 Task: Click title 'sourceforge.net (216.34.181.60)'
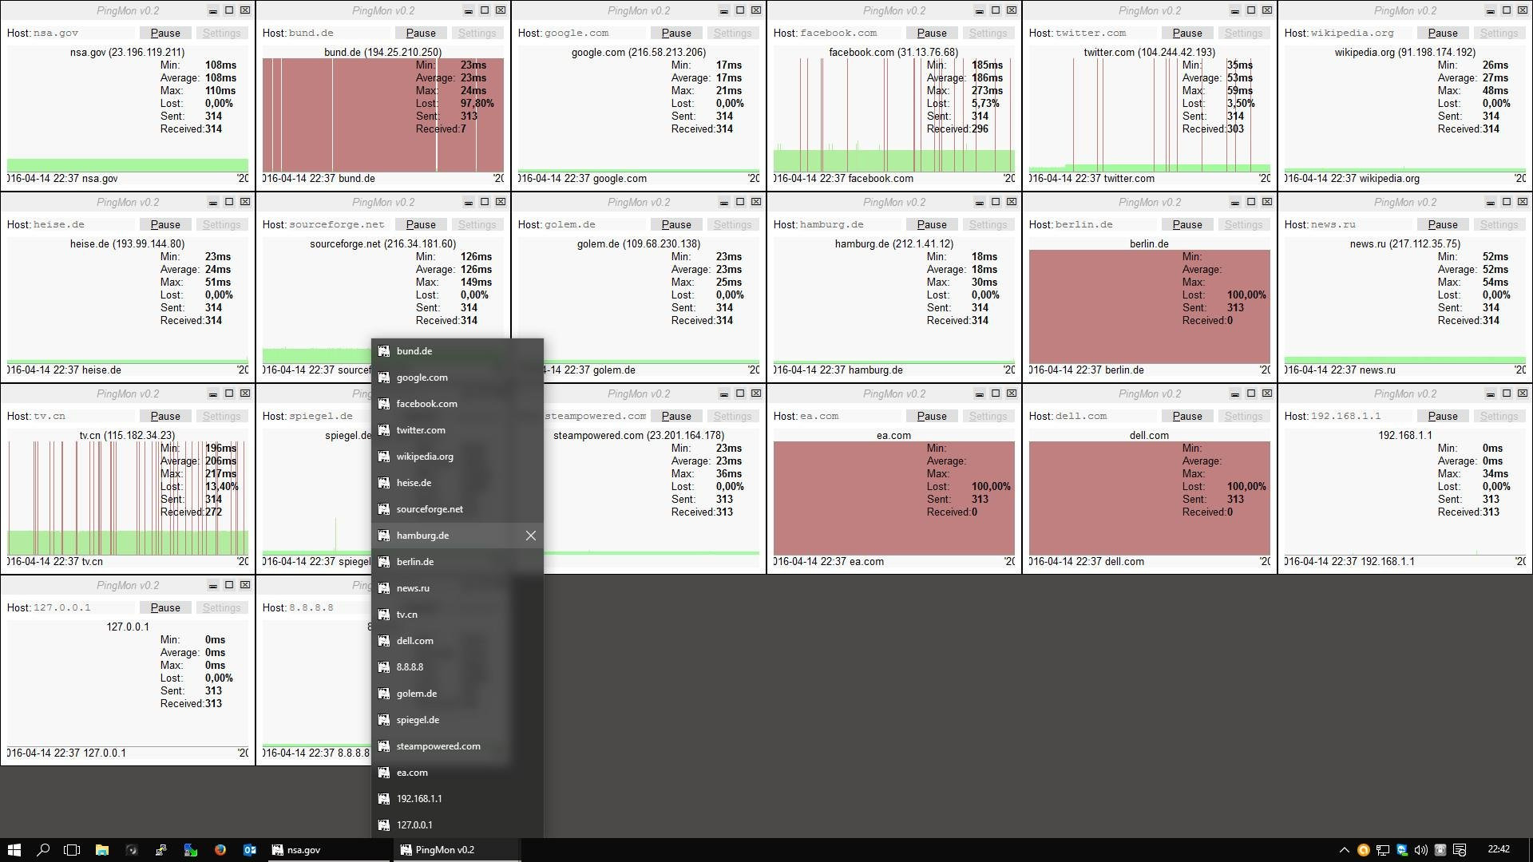coord(383,244)
